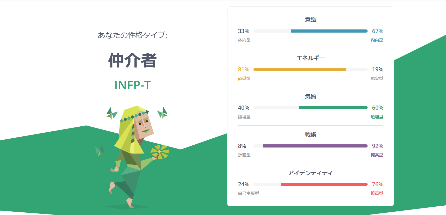
Task: Click the 外向型 label
Action: (x=244, y=40)
